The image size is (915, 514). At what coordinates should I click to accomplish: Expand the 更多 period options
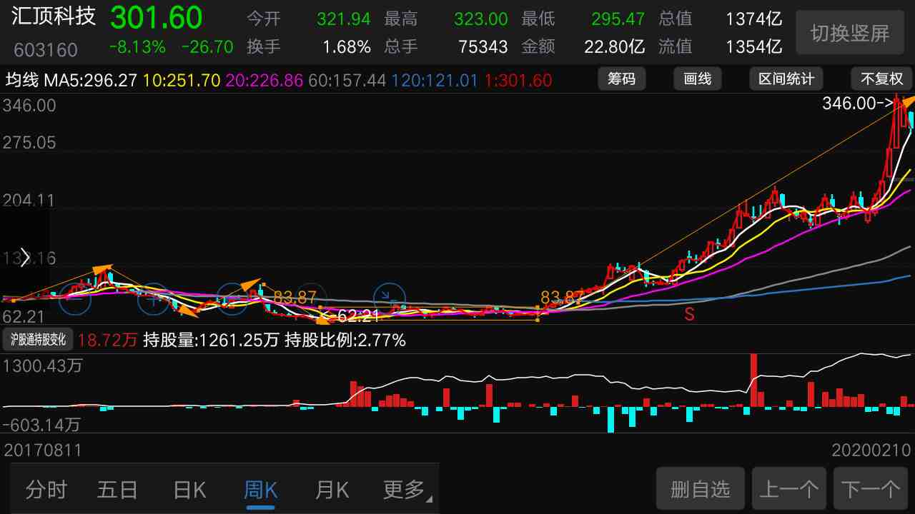(x=407, y=490)
